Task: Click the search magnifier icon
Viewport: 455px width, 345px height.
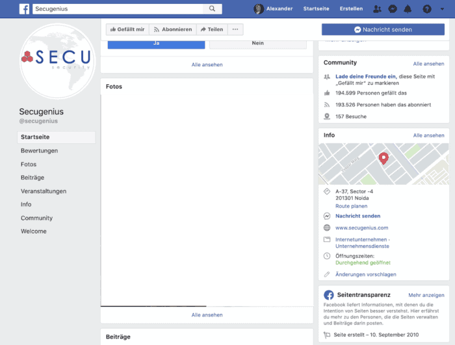Action: click(212, 9)
